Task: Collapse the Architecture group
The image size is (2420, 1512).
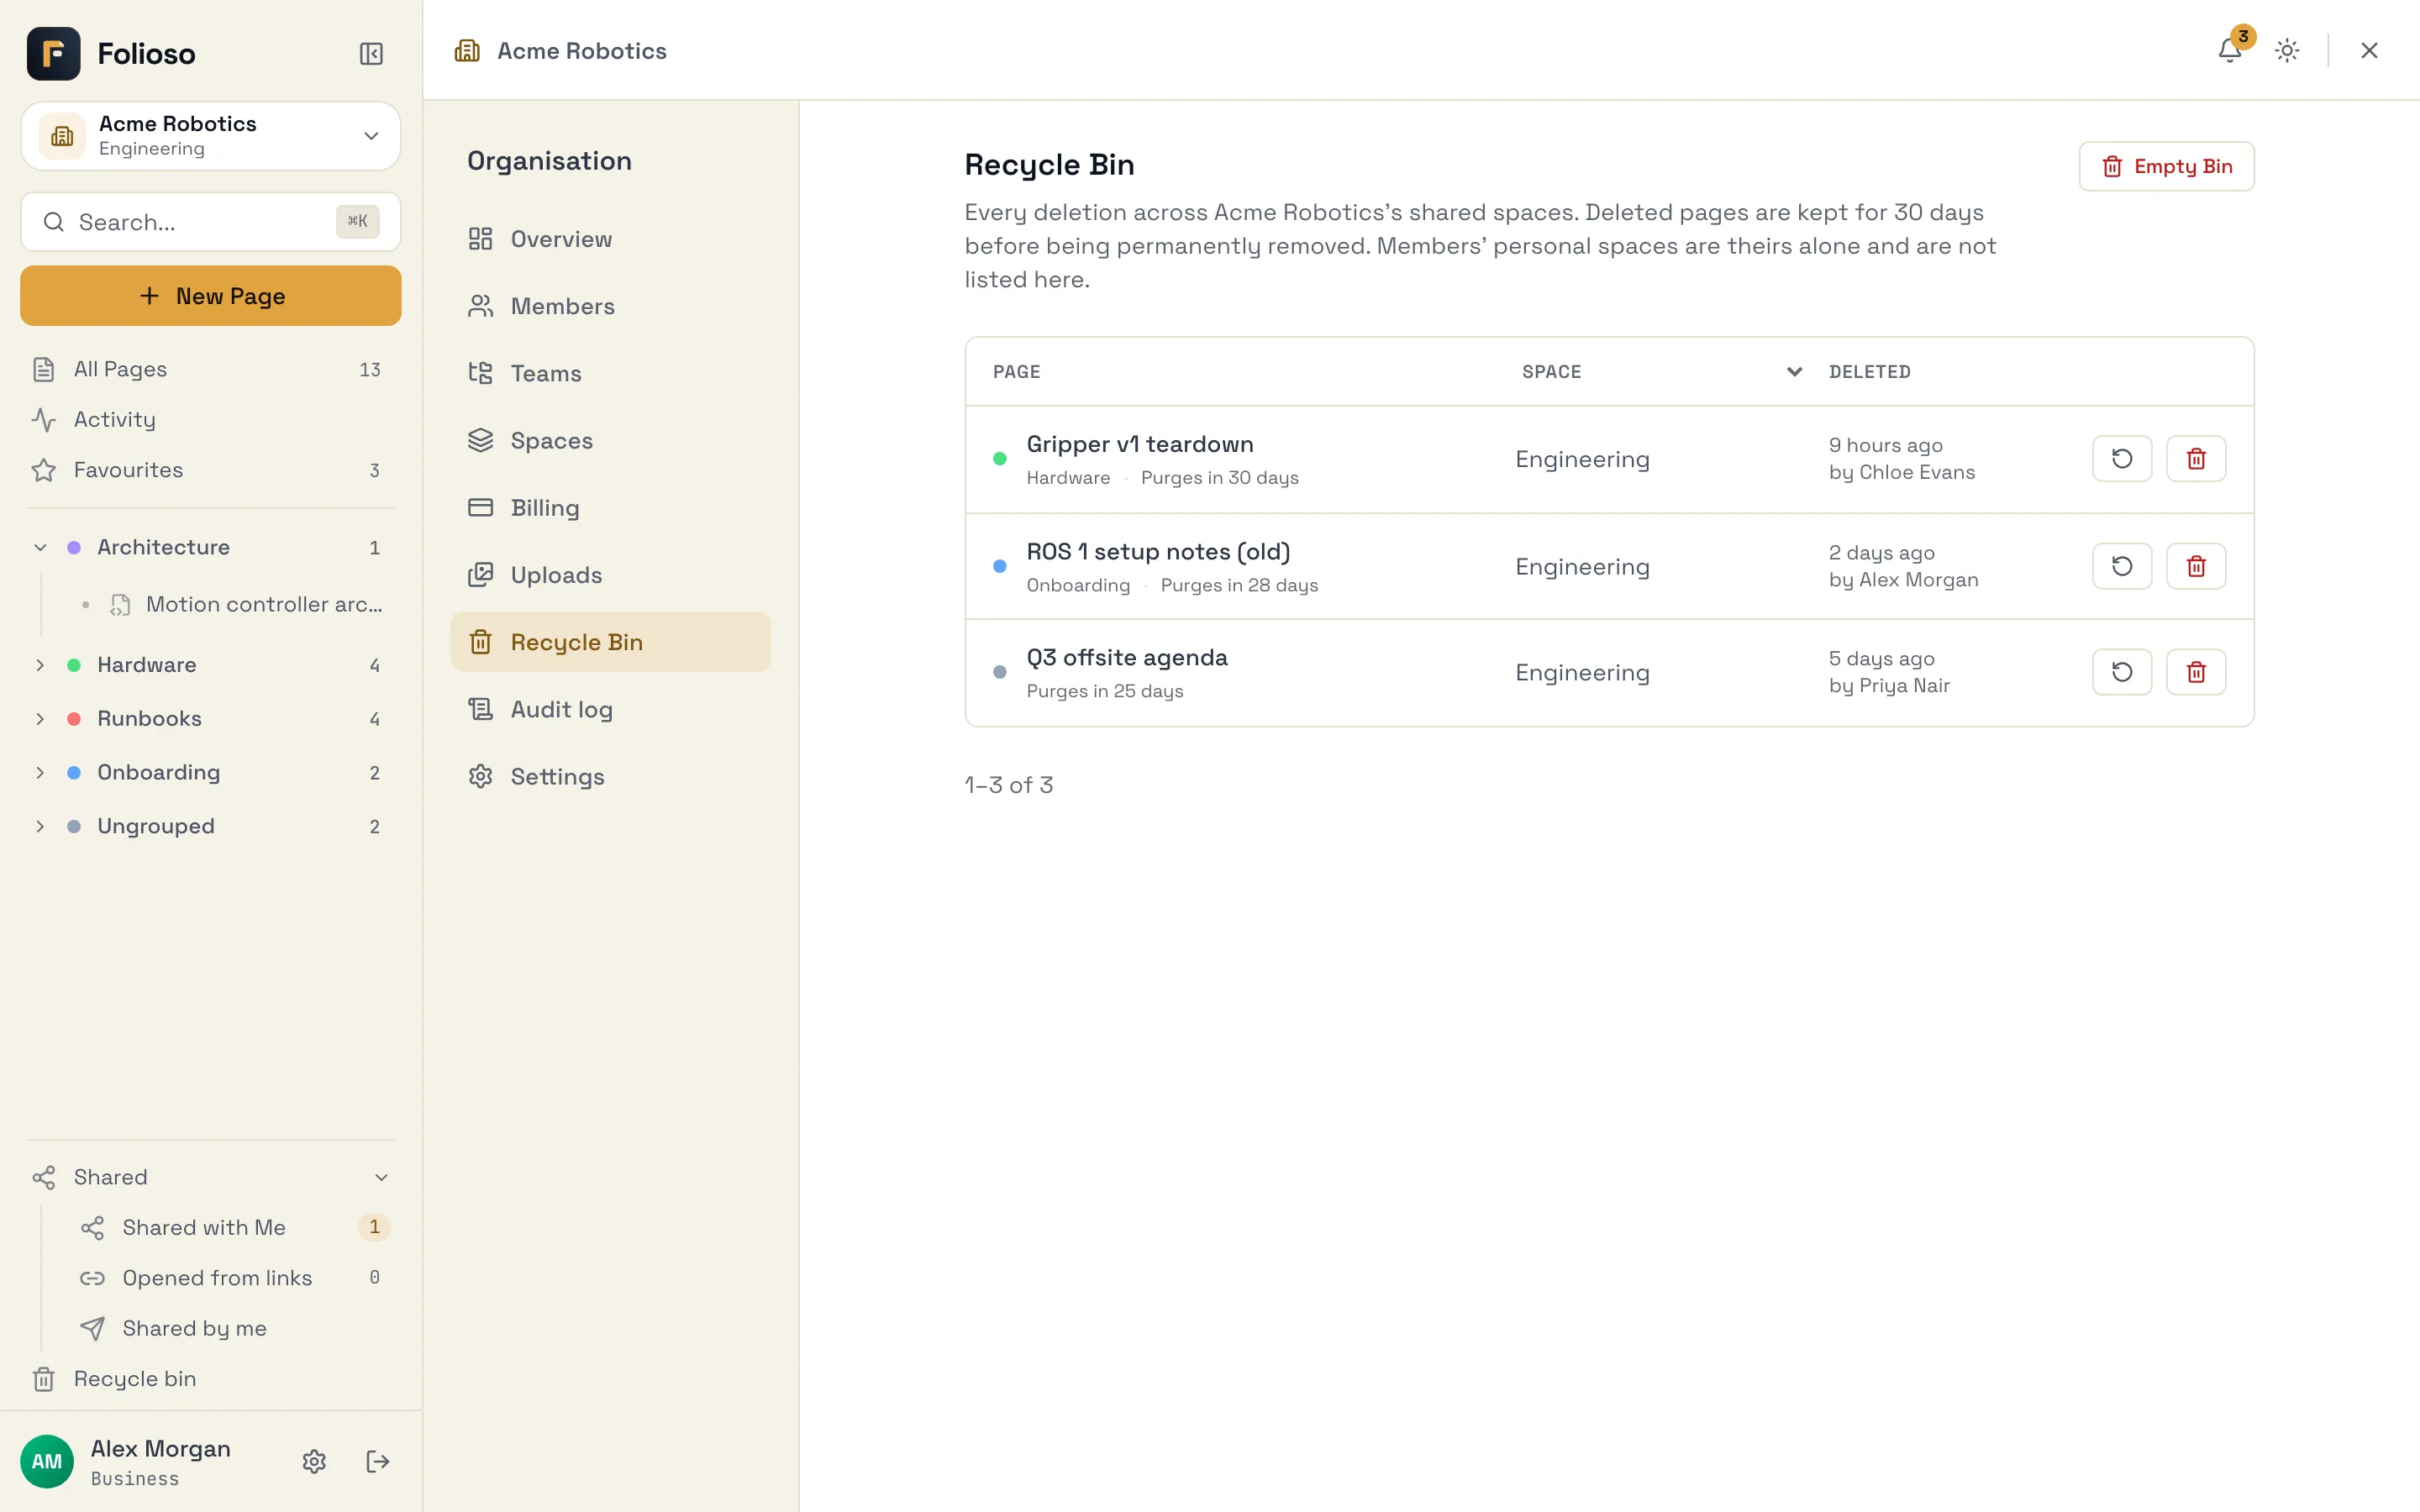Action: point(40,547)
